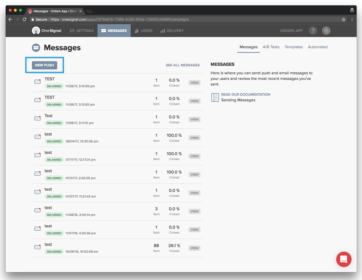Open the Delivery nav item

pos(172,31)
